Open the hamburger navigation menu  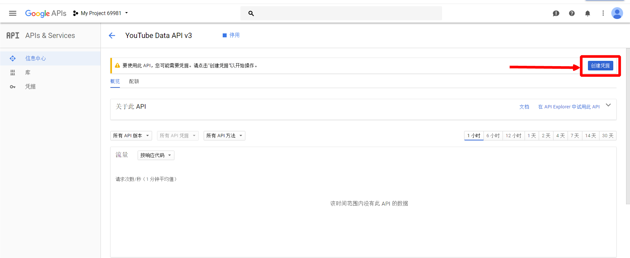[12, 13]
